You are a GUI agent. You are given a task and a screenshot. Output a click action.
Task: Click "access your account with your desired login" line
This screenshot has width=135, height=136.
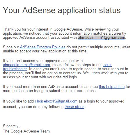40,77
